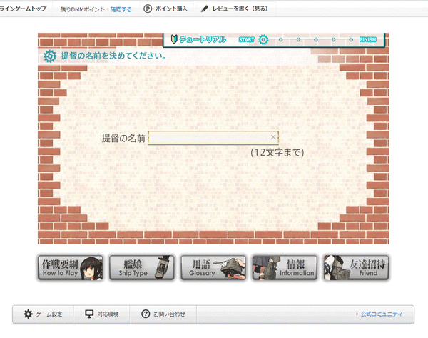Click the 残りDMMポイント label
Screen dimensions: 428x338
(84, 9)
